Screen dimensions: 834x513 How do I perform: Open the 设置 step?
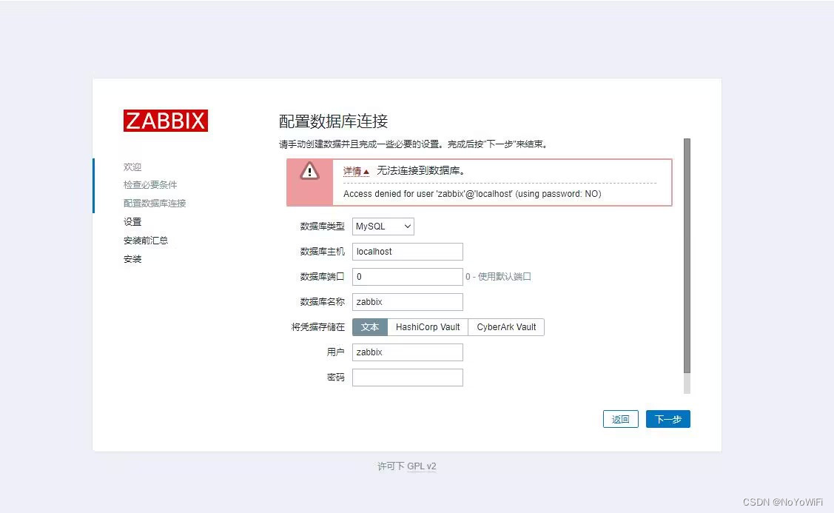pyautogui.click(x=132, y=221)
